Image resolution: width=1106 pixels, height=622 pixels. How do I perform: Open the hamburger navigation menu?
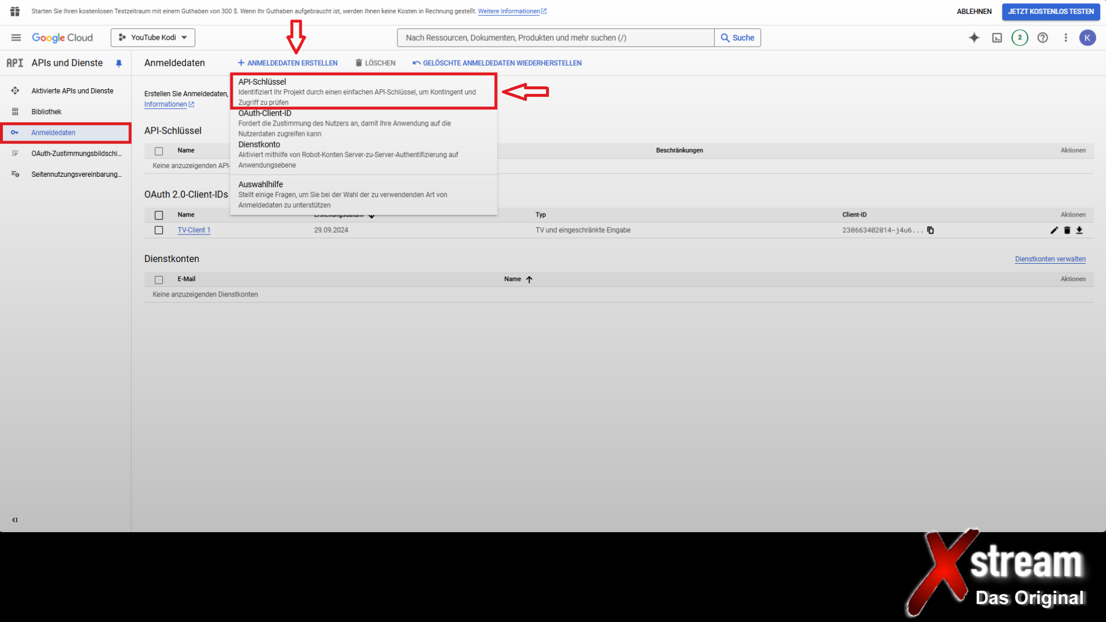(16, 38)
